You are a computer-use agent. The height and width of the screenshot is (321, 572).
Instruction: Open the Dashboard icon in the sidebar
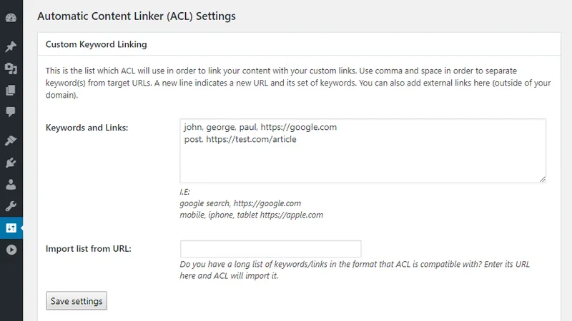pos(11,17)
